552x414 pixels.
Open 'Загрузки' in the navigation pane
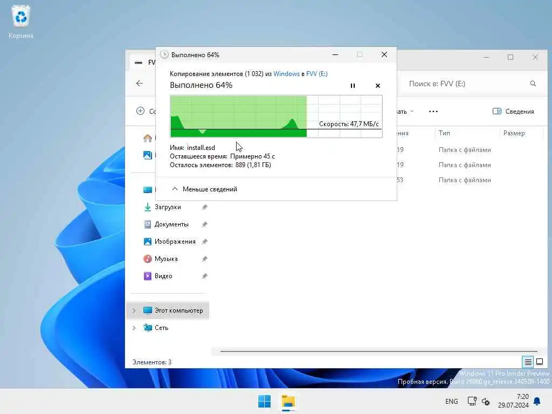click(x=168, y=207)
